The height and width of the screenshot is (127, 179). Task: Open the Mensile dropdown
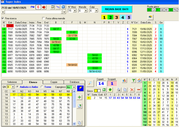(x=86, y=11)
